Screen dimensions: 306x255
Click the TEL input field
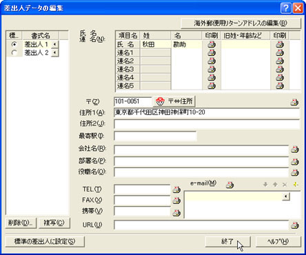(142, 190)
